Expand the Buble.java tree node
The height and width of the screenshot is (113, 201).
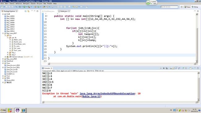coord(10,40)
